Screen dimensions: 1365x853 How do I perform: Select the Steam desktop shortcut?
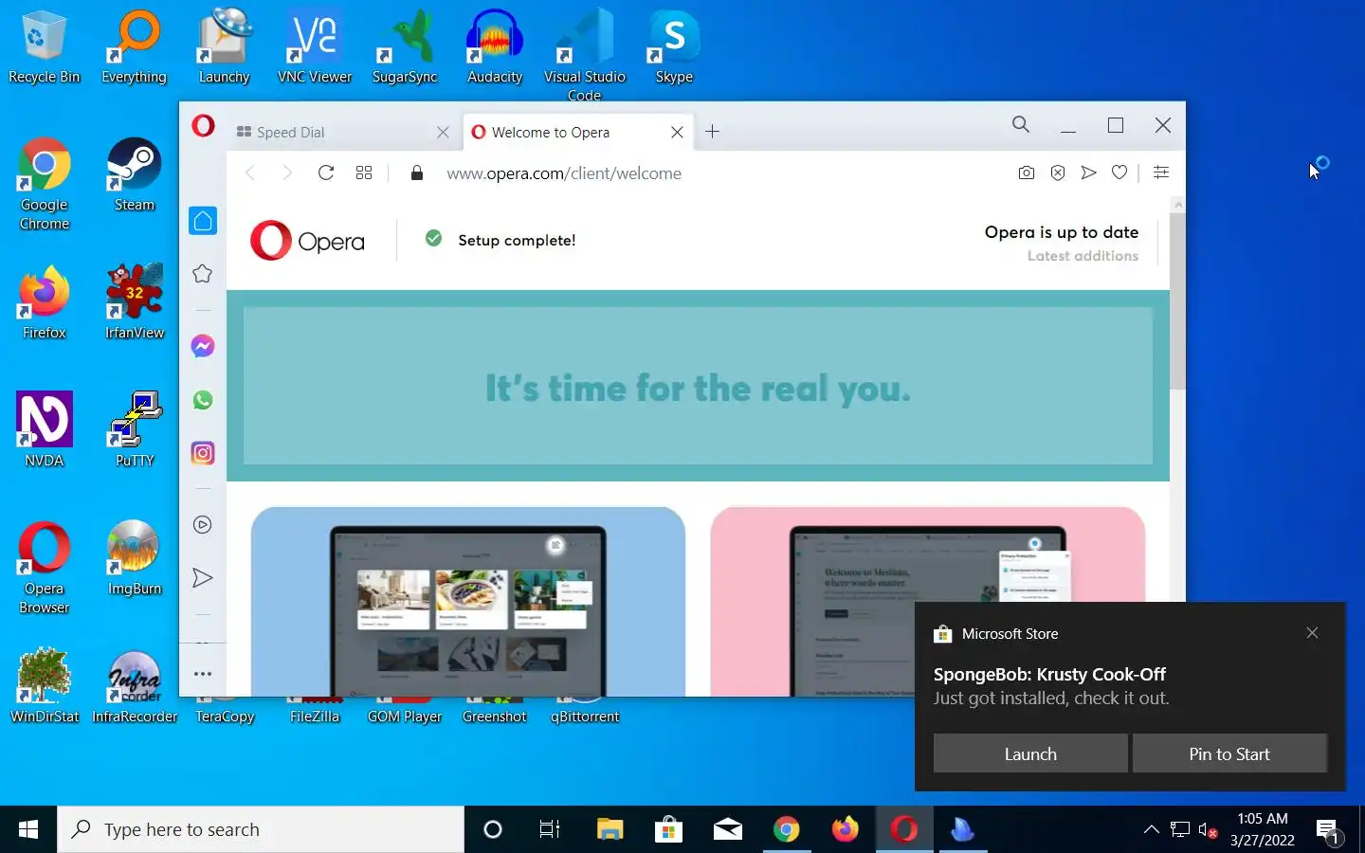(x=135, y=175)
